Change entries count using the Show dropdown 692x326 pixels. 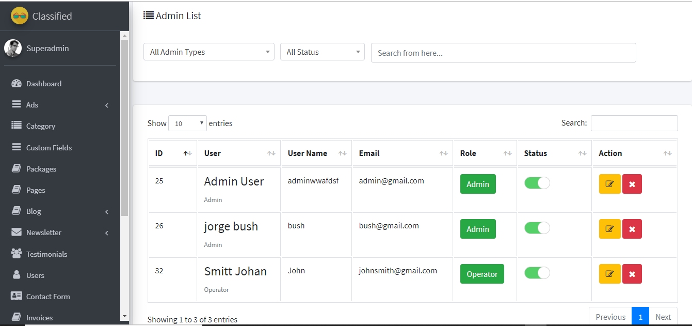point(187,123)
